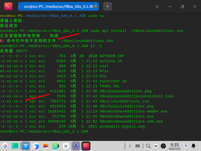Expand the tray collapse arrow

(x=130, y=146)
